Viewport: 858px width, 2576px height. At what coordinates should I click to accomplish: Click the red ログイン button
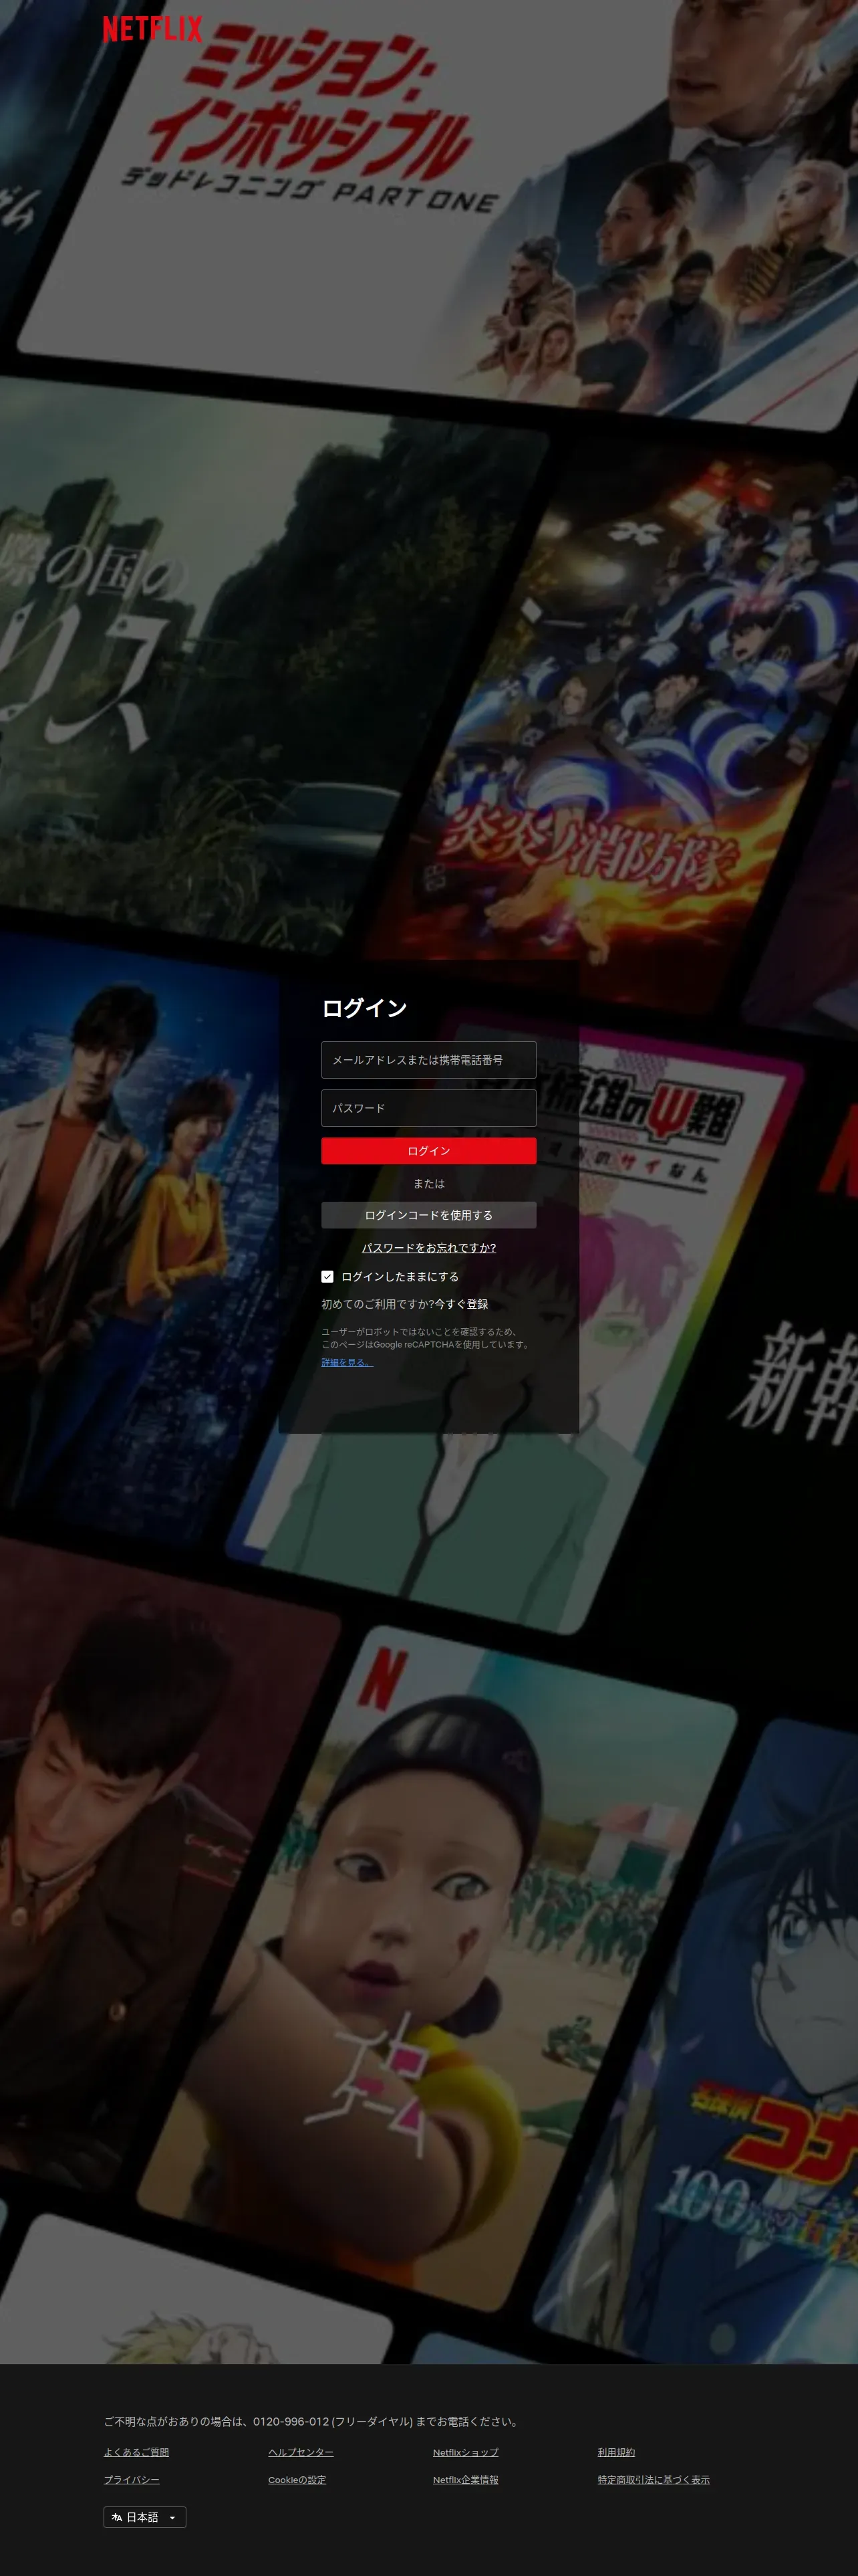[x=428, y=1151]
